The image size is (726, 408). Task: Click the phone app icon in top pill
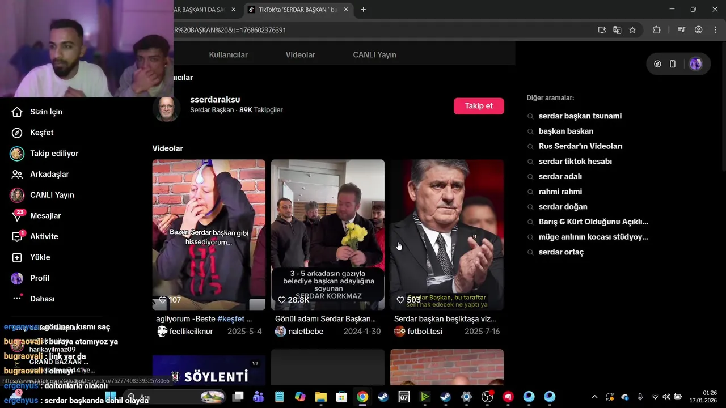click(673, 64)
